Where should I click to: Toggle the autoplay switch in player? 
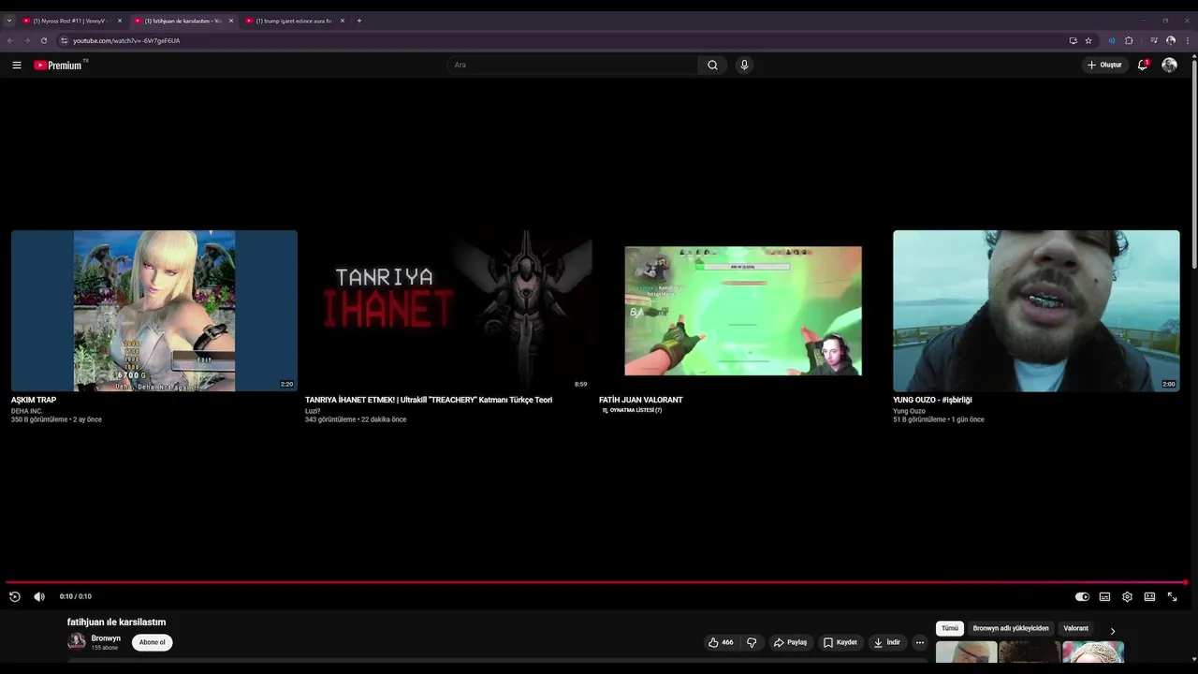coord(1082,596)
